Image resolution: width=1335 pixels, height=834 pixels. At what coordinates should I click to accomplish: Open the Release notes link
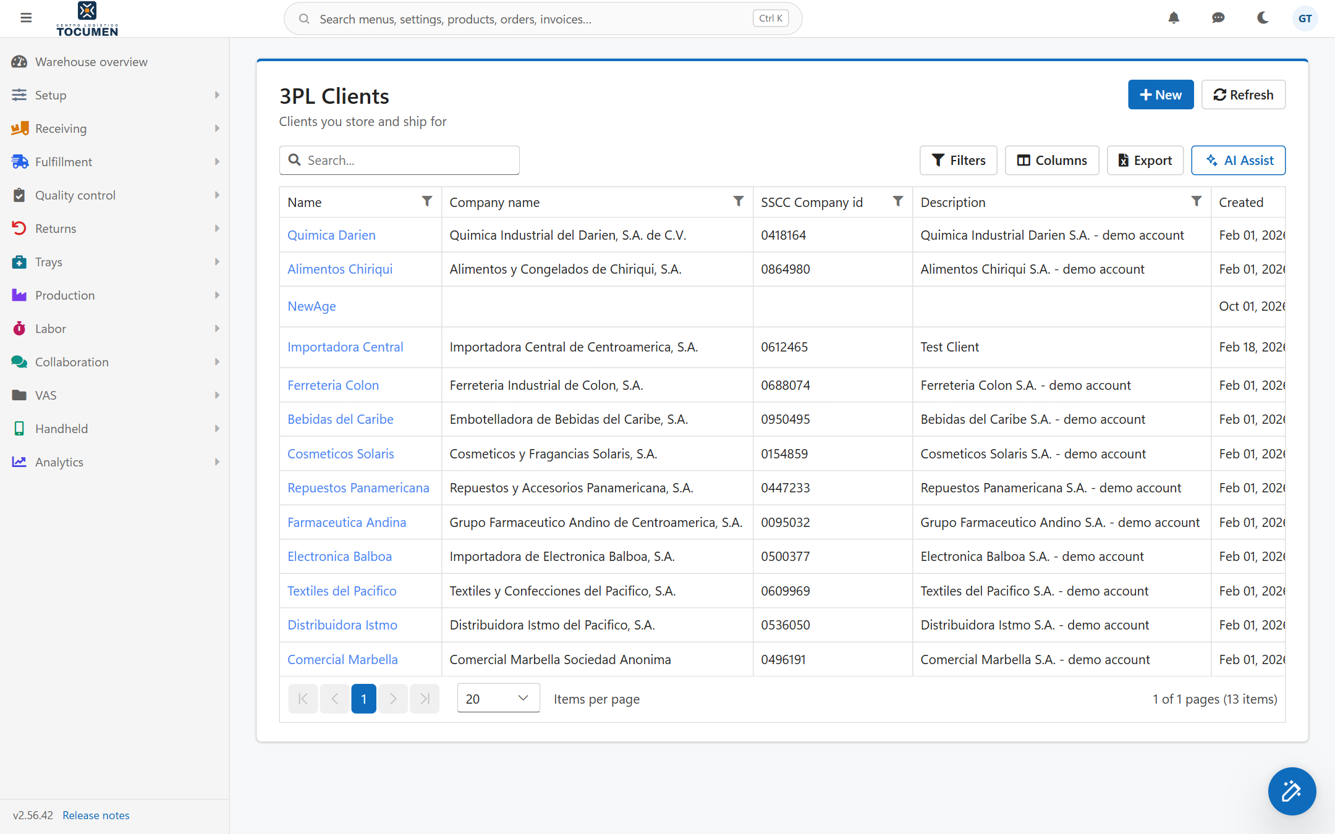point(96,815)
